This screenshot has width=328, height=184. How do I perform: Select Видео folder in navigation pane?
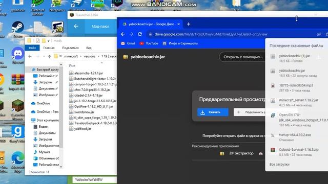coord(40,127)
